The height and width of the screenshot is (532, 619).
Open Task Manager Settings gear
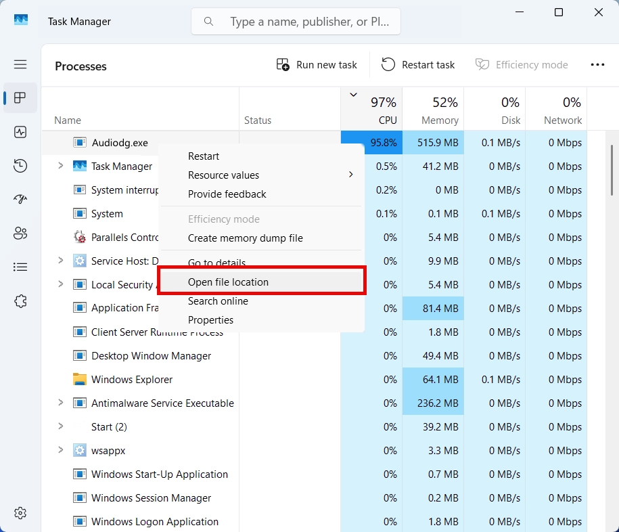coord(20,514)
